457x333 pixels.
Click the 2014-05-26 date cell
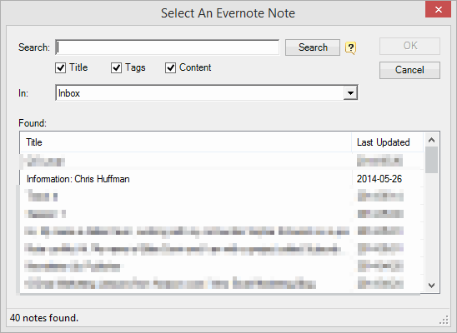(379, 179)
